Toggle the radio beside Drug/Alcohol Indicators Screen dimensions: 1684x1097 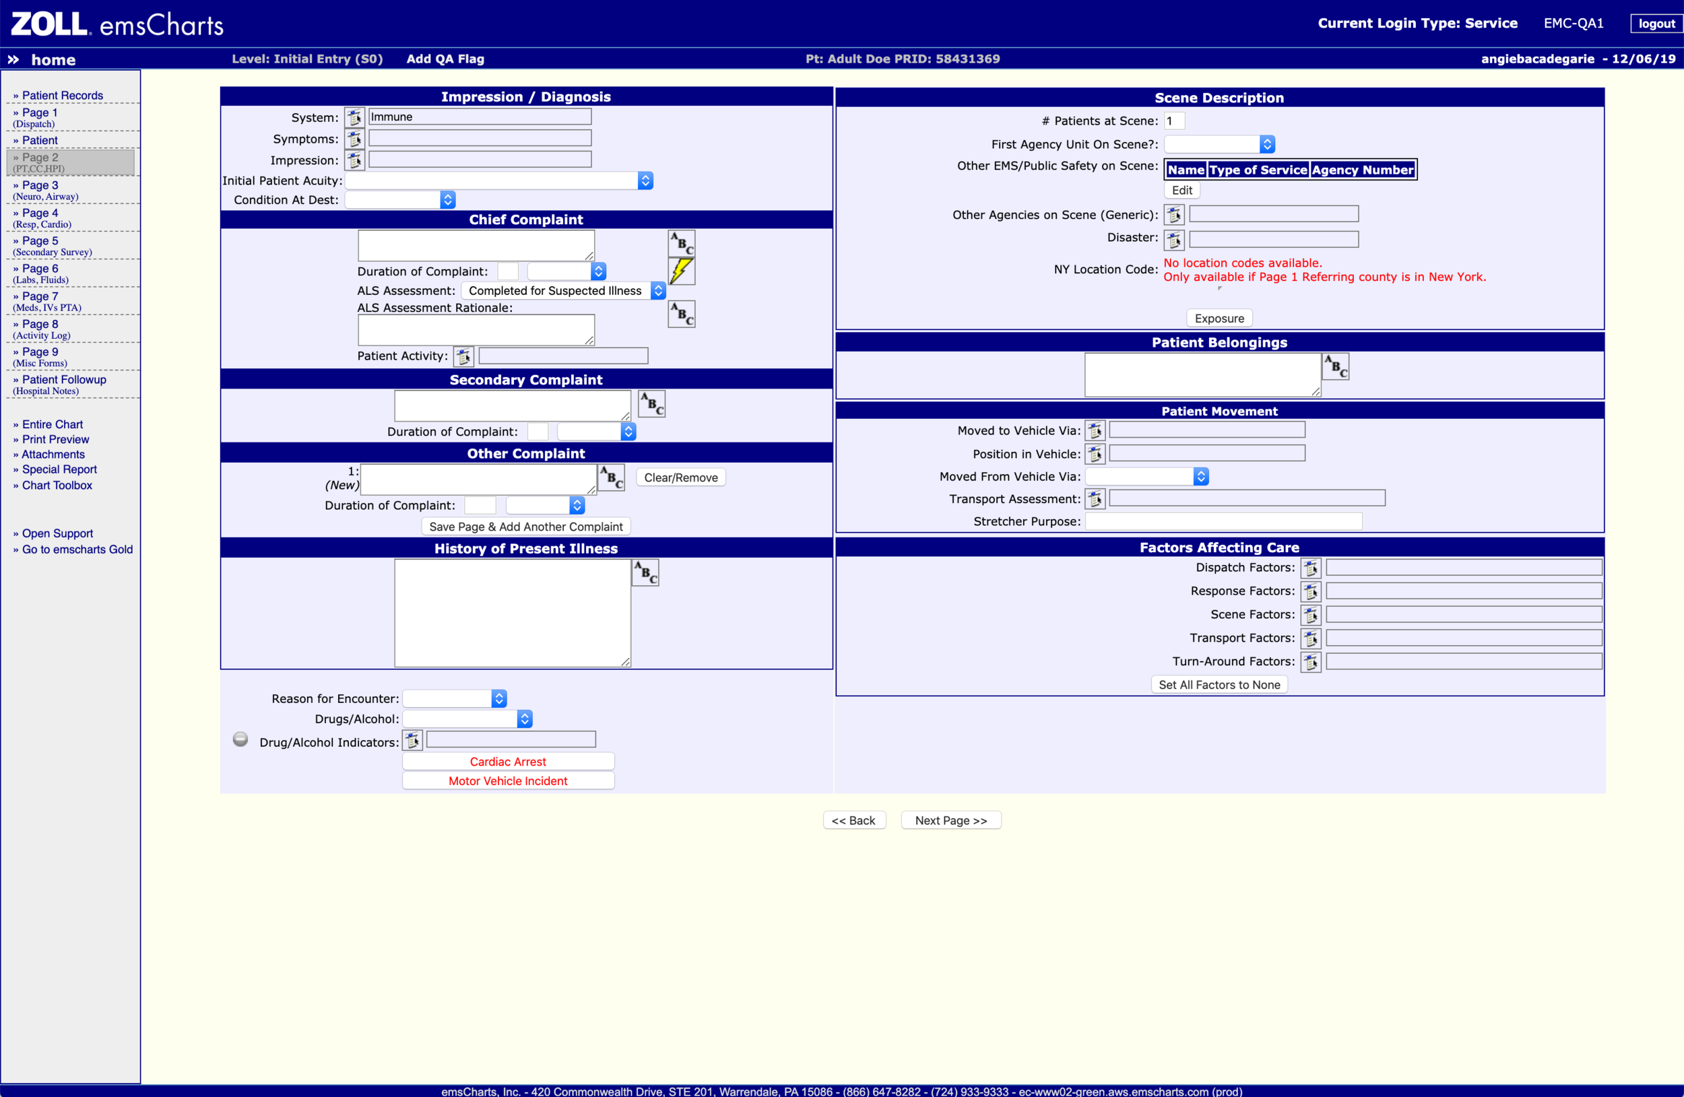[x=240, y=739]
